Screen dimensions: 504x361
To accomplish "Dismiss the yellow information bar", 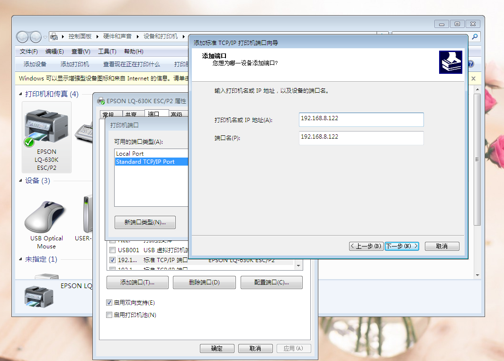I will click(x=473, y=79).
